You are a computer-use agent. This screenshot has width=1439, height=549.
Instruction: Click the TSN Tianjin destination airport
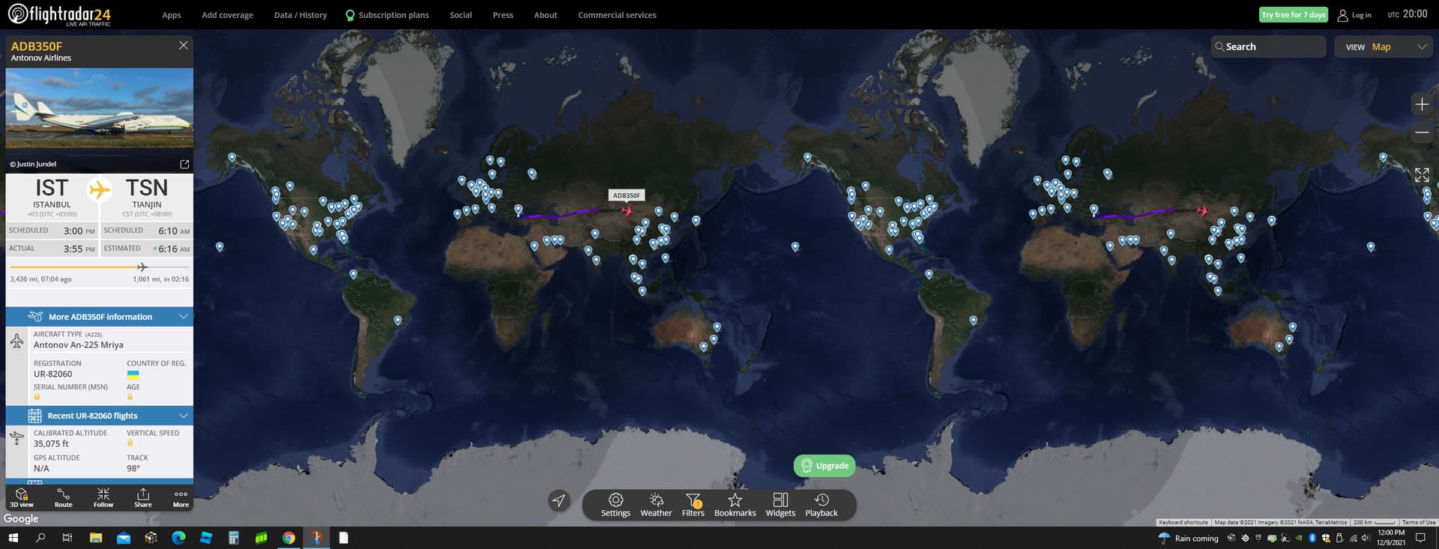pos(147,196)
